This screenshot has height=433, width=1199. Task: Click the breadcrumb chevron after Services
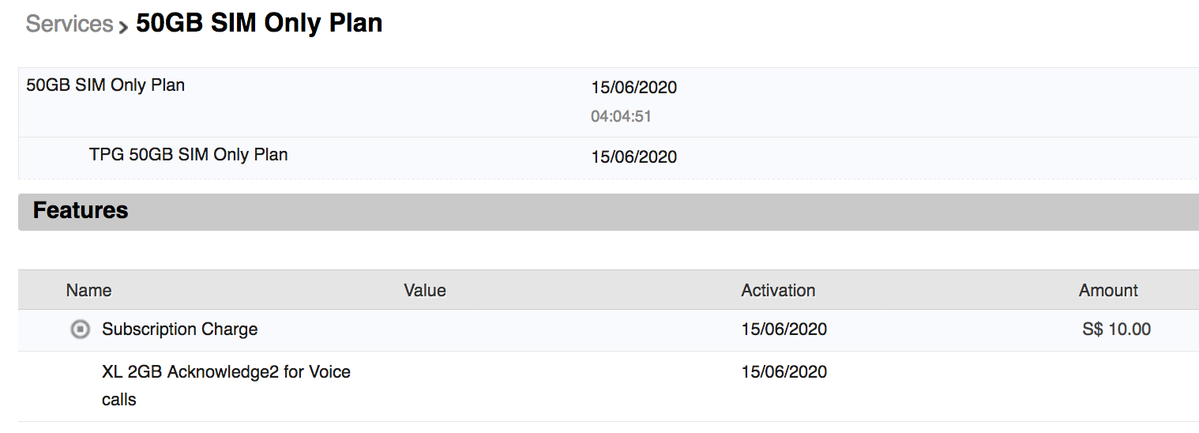123,27
